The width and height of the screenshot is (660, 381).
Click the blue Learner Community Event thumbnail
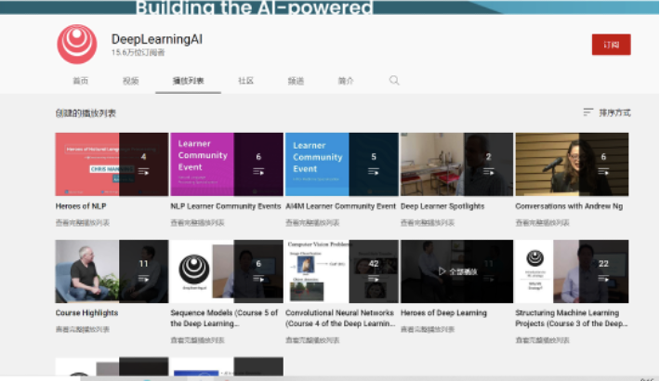click(x=342, y=164)
